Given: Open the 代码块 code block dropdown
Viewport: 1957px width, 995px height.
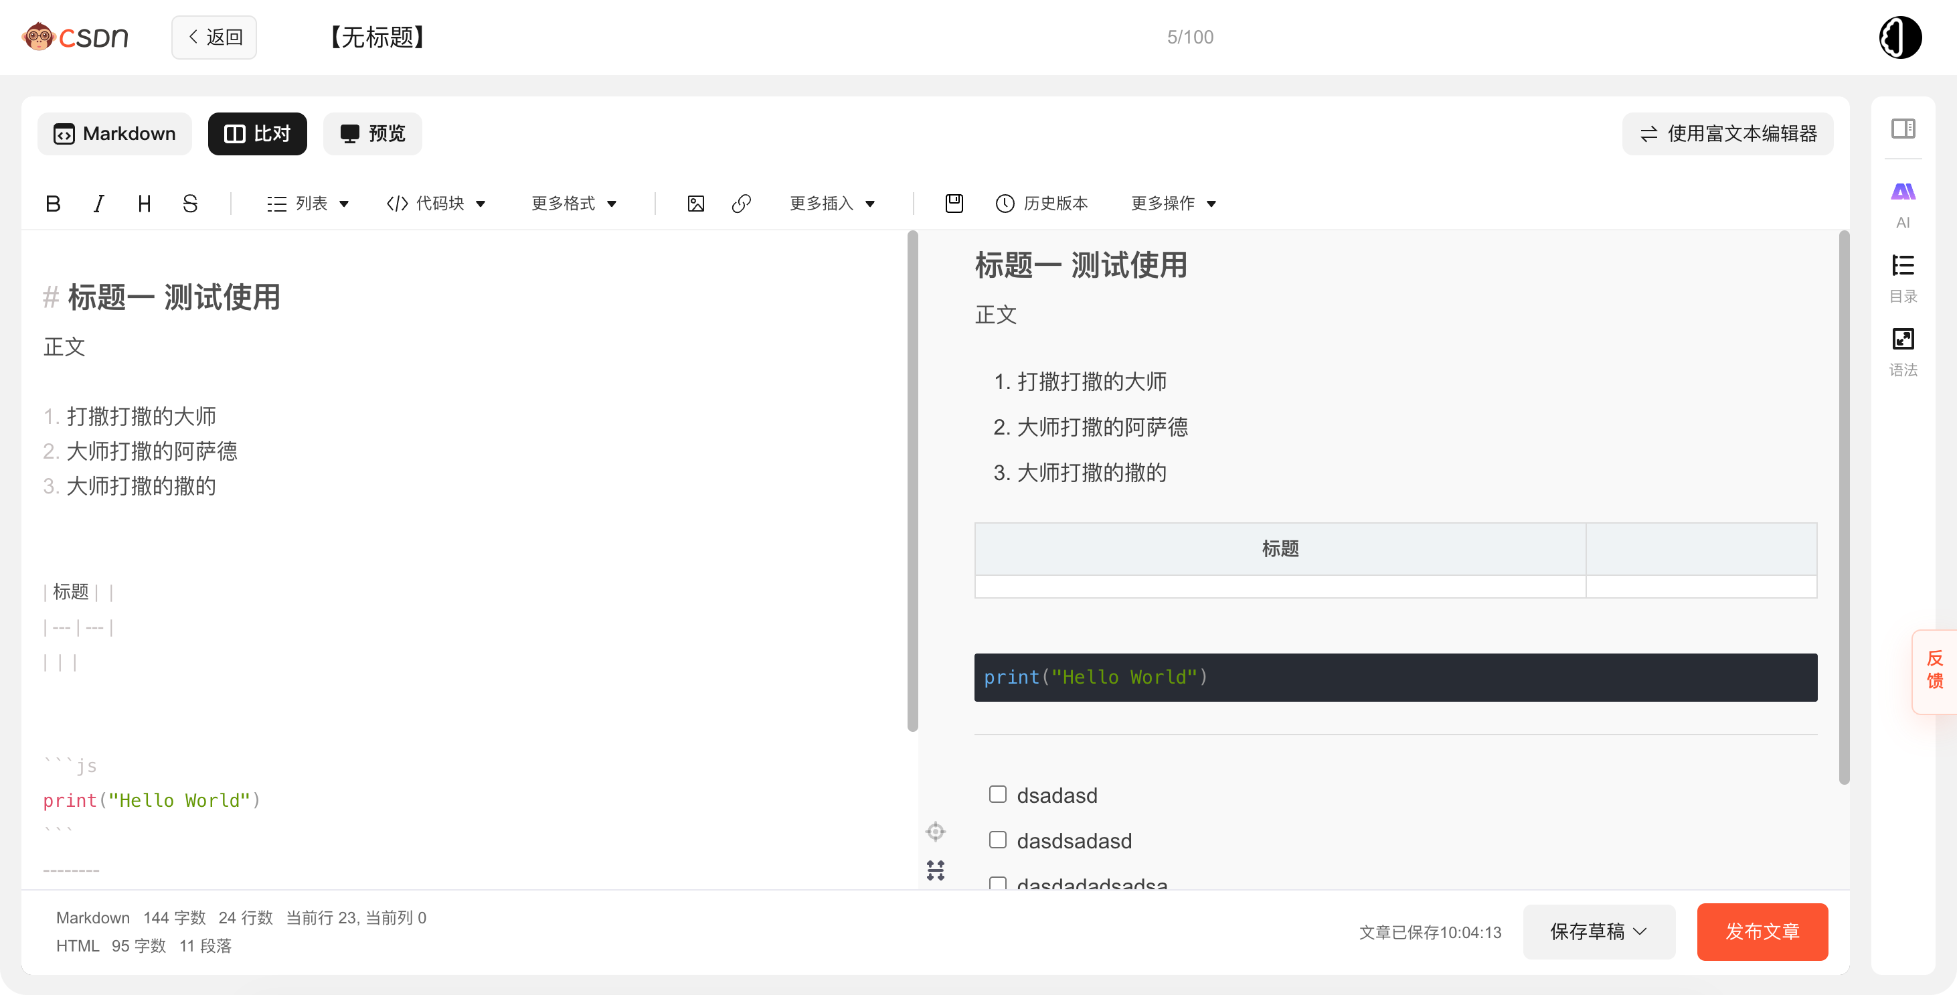Looking at the screenshot, I should click(x=436, y=203).
